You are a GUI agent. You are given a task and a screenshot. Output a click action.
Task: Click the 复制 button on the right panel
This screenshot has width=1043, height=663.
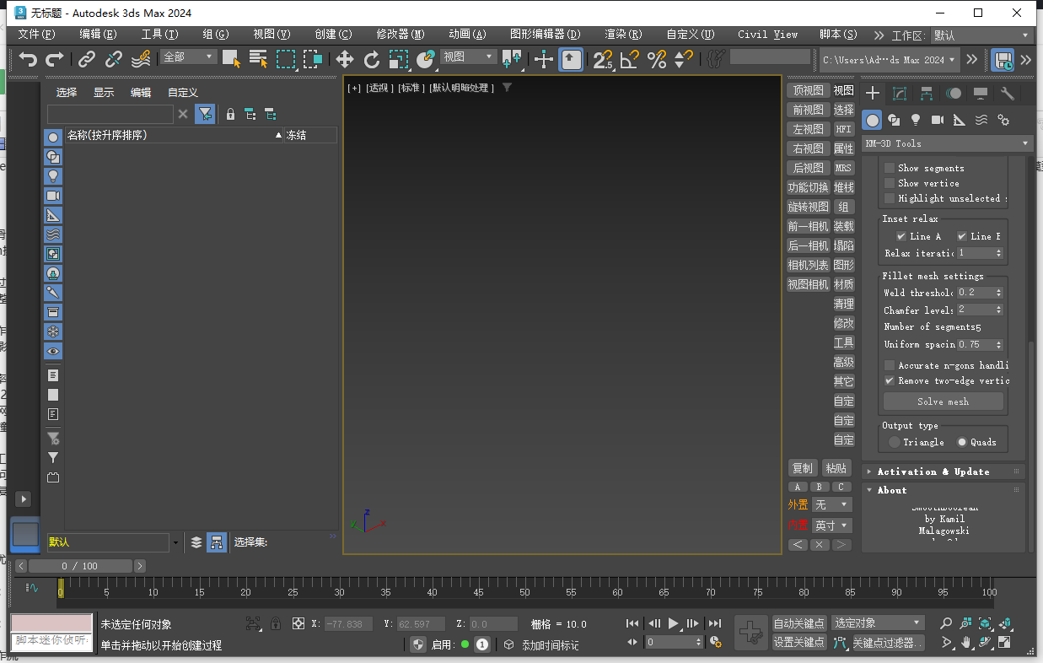click(802, 467)
